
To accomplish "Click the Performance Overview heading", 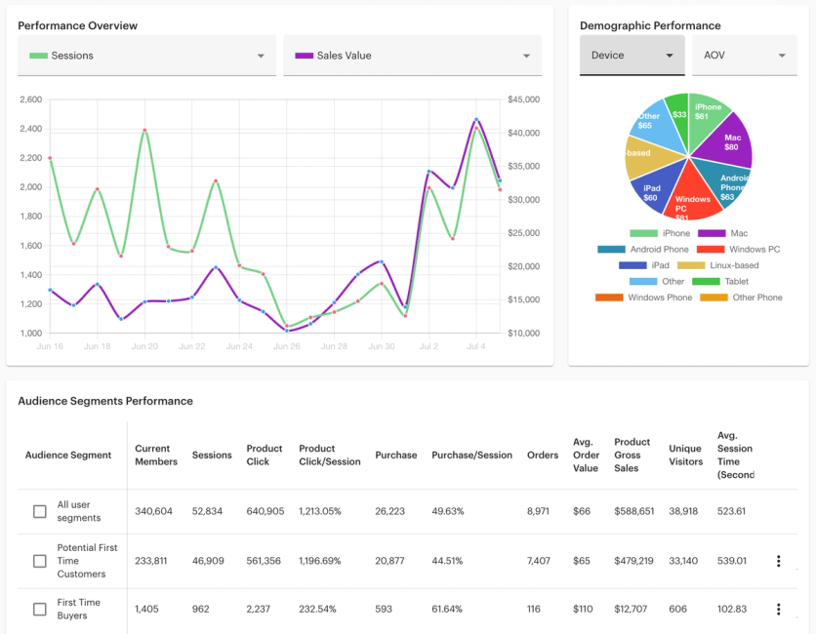I will click(77, 25).
